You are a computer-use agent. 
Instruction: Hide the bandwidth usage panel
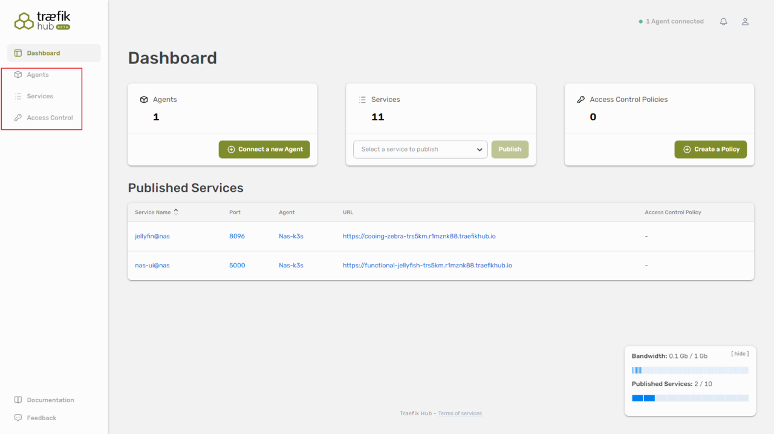740,354
